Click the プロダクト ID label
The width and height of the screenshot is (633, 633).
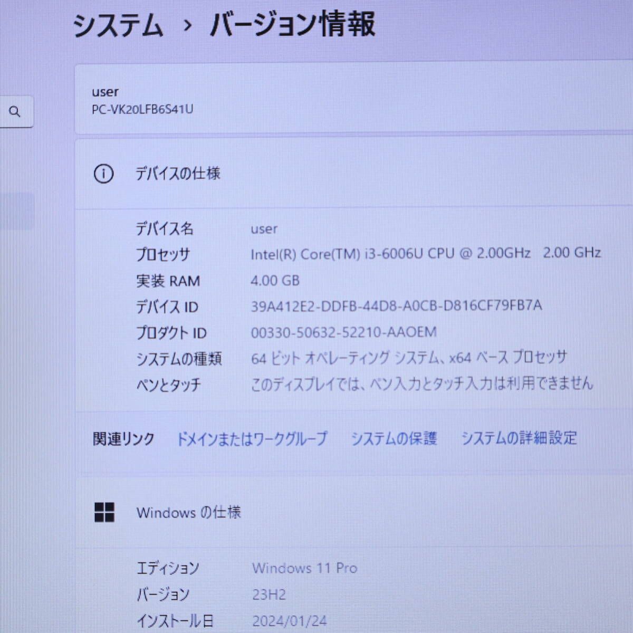point(171,332)
